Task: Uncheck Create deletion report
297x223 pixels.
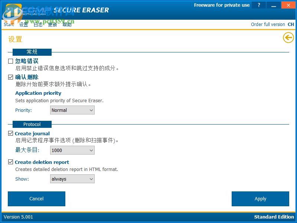Action: tap(10, 162)
